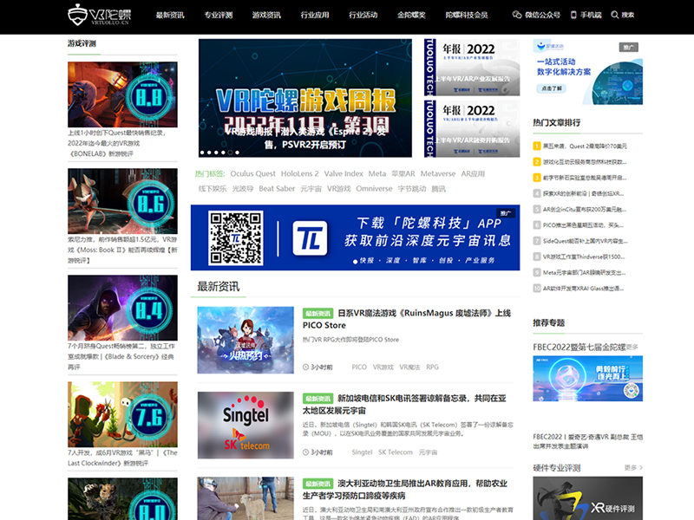Viewport: 694px width, 520px height.
Task: Click the green 最新资讯 badge on Singtel article
Action: 318,399
